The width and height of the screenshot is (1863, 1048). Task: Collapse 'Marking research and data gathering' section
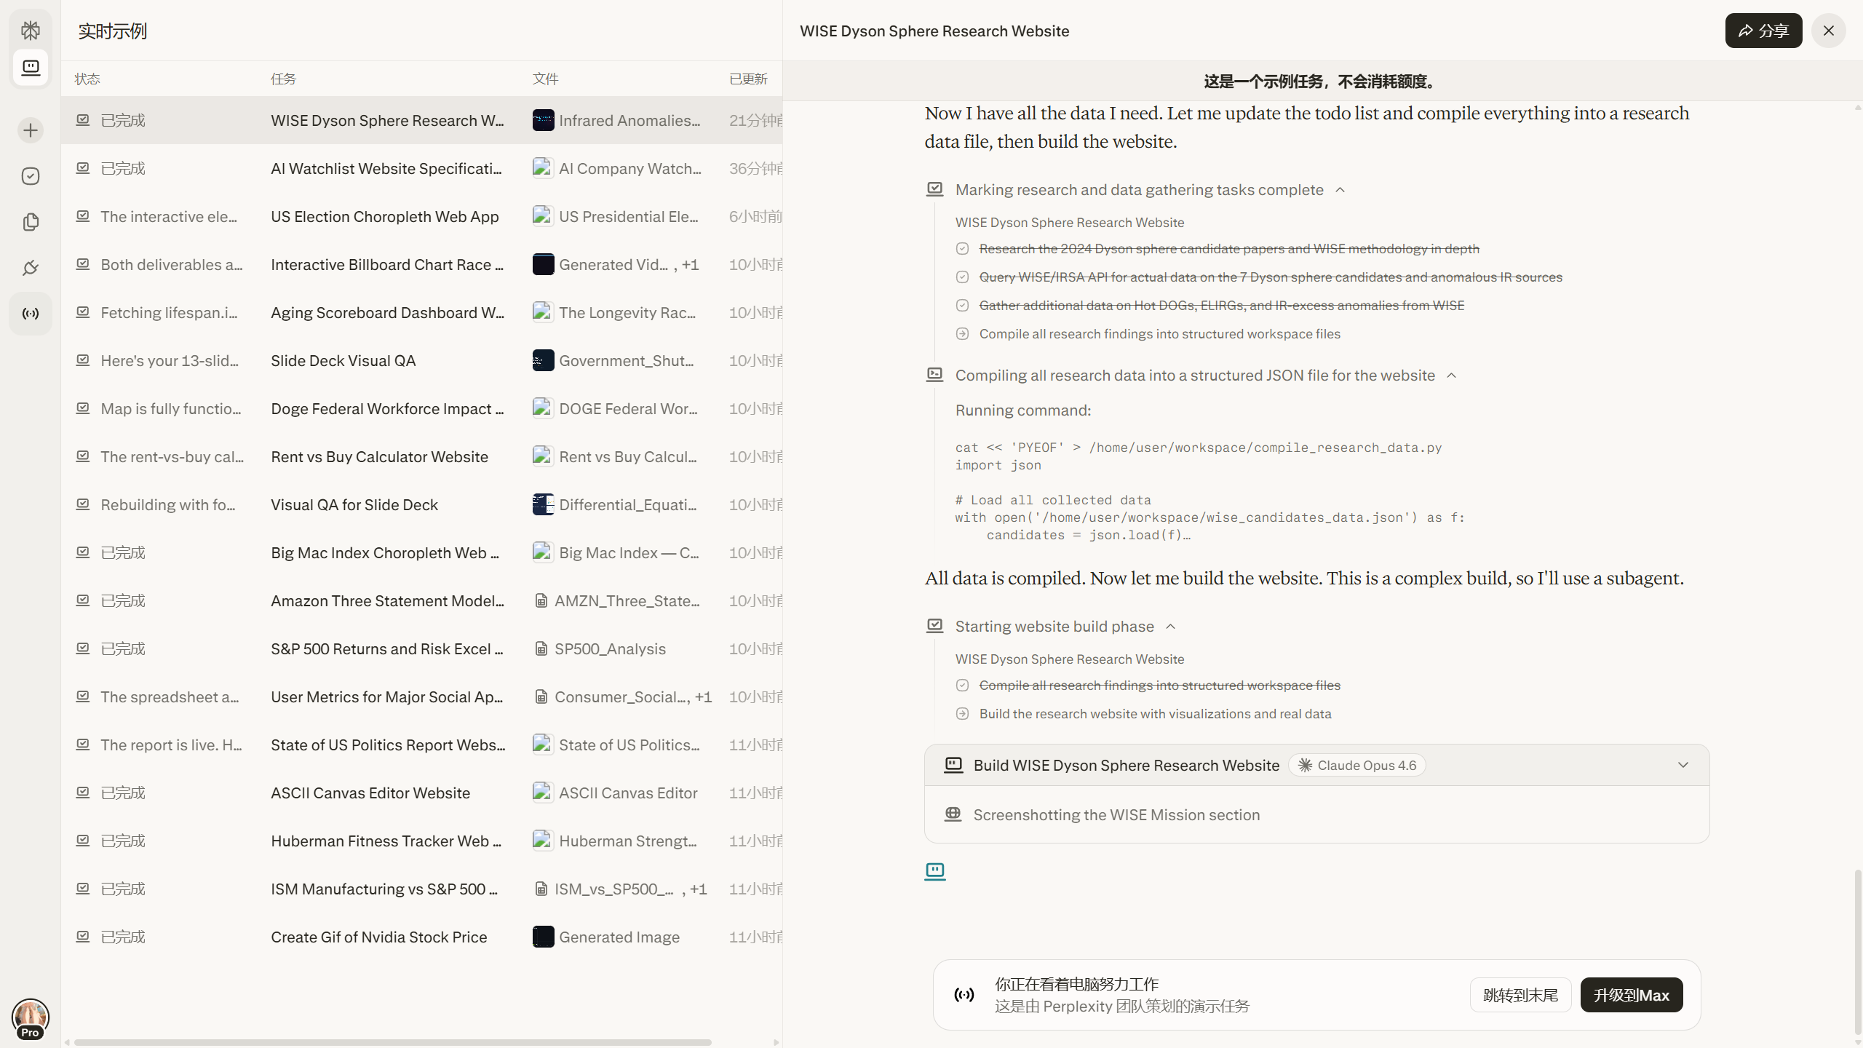[x=1340, y=190]
